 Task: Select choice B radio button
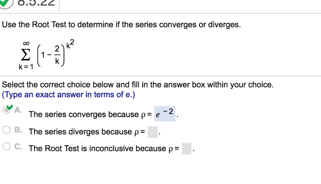[x=6, y=130]
